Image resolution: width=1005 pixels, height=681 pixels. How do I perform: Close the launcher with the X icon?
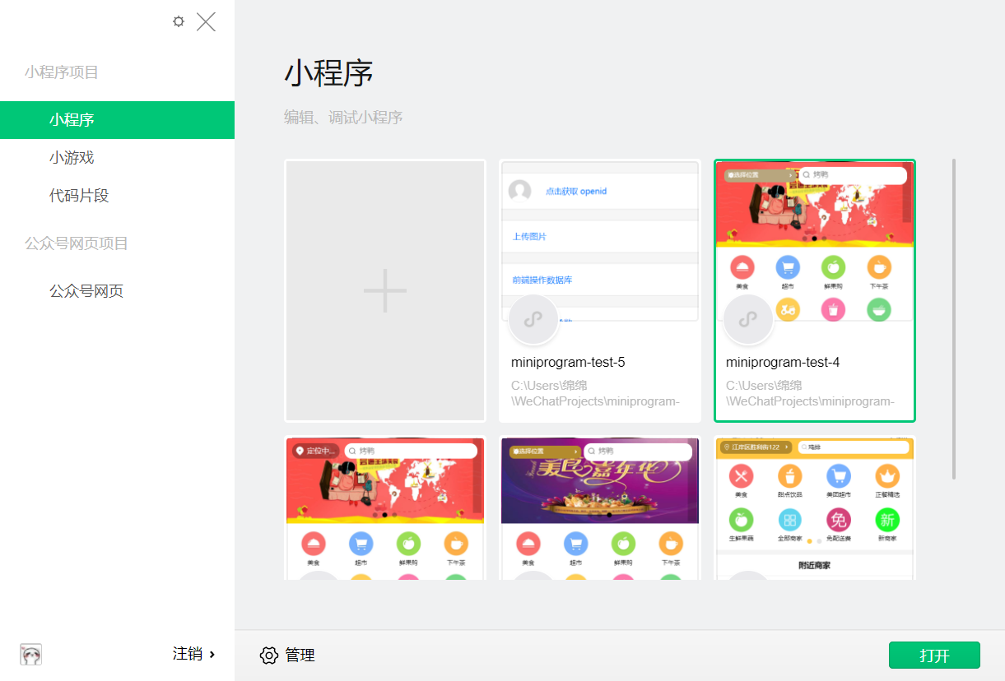tap(206, 22)
